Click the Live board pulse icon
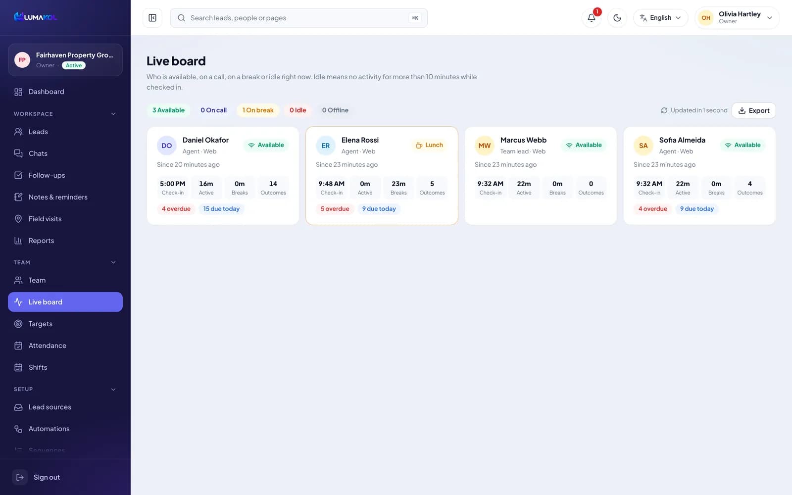 point(18,302)
